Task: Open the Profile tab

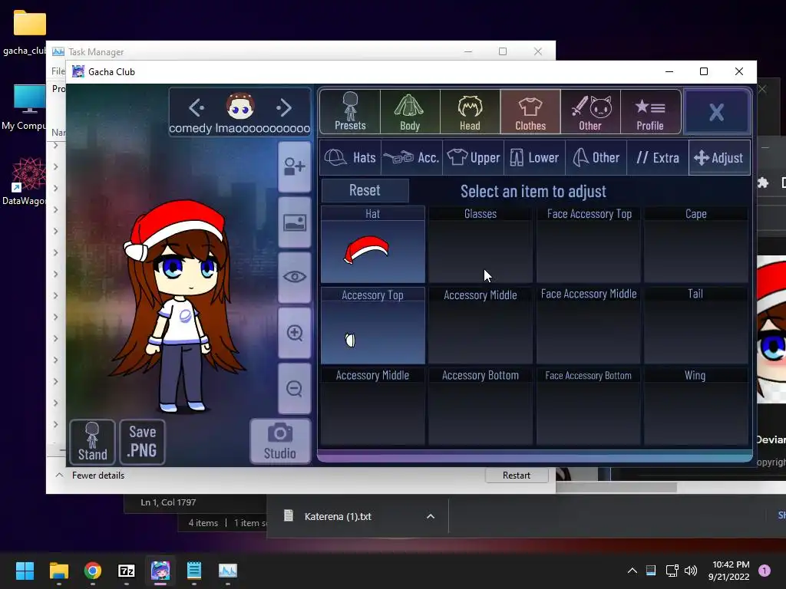Action: [x=651, y=111]
